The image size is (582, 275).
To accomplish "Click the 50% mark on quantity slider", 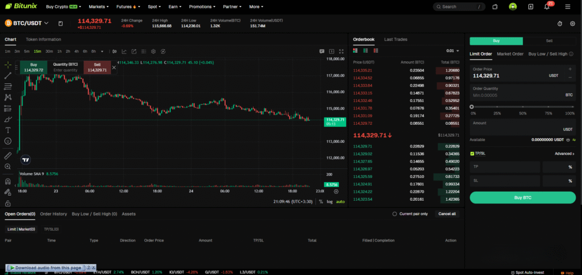I will pos(523,107).
